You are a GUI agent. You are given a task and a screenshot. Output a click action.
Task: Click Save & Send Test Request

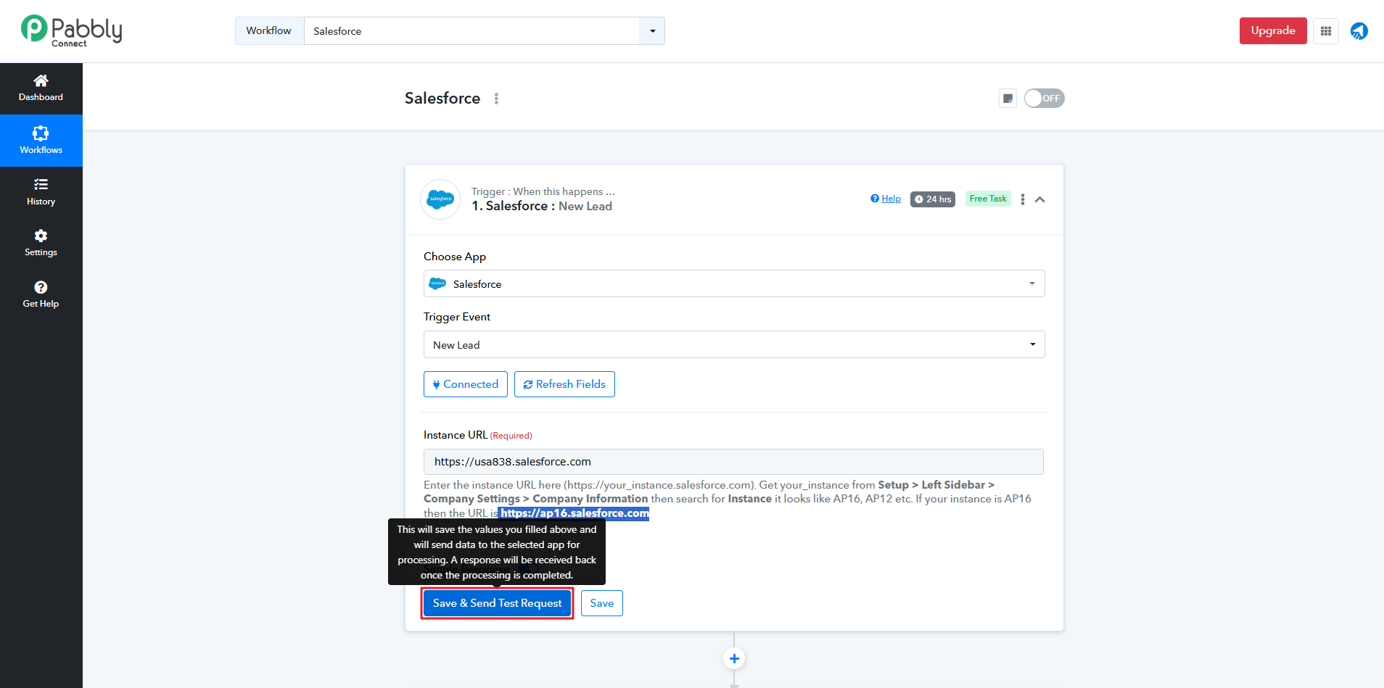pyautogui.click(x=497, y=603)
